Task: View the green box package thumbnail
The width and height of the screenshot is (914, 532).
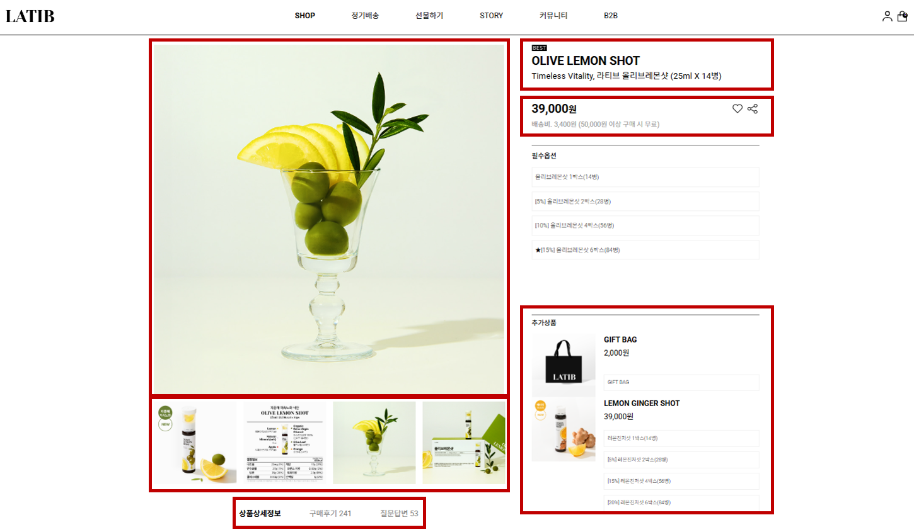Action: (x=464, y=443)
